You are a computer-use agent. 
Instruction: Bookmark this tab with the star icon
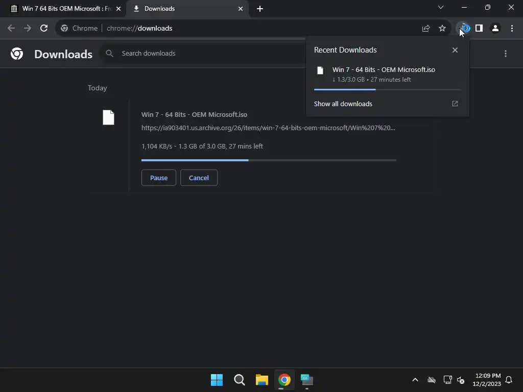click(442, 29)
